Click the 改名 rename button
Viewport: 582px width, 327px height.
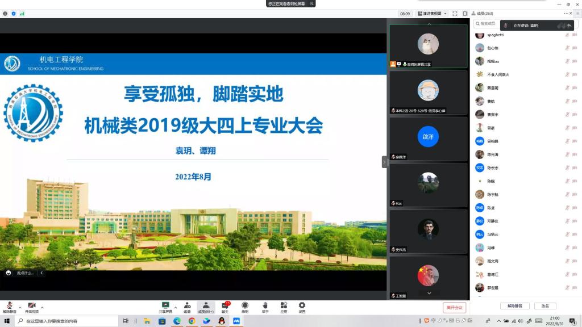(544, 306)
